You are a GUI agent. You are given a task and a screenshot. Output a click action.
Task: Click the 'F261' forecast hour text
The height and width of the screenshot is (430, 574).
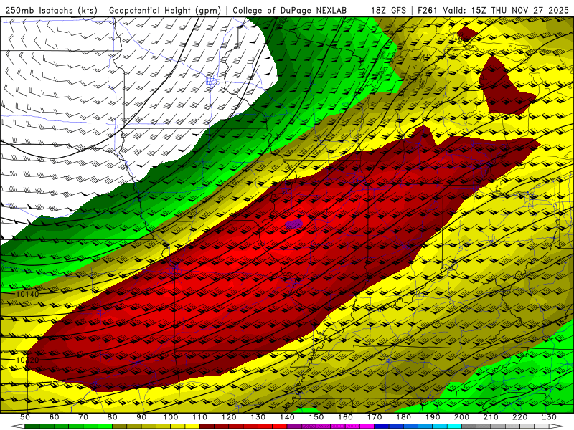pos(428,10)
